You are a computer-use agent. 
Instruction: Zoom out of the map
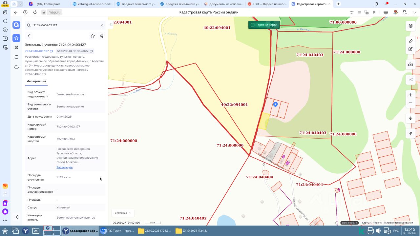tap(410, 103)
